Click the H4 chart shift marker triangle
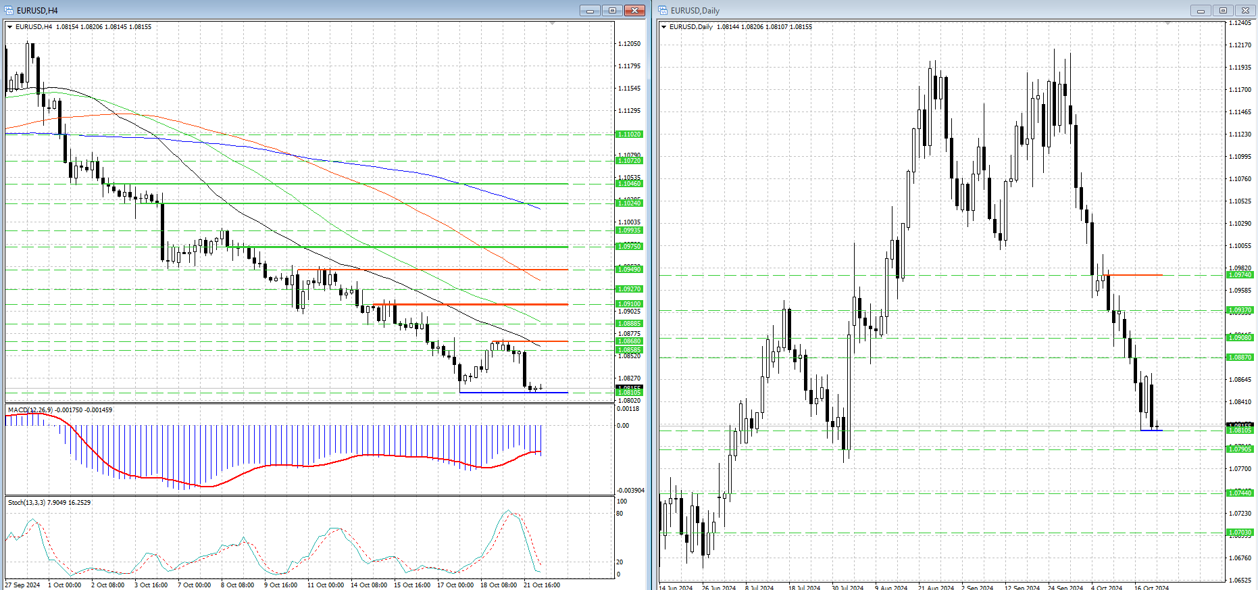Viewport: 1258px width, 590px height. (x=552, y=24)
